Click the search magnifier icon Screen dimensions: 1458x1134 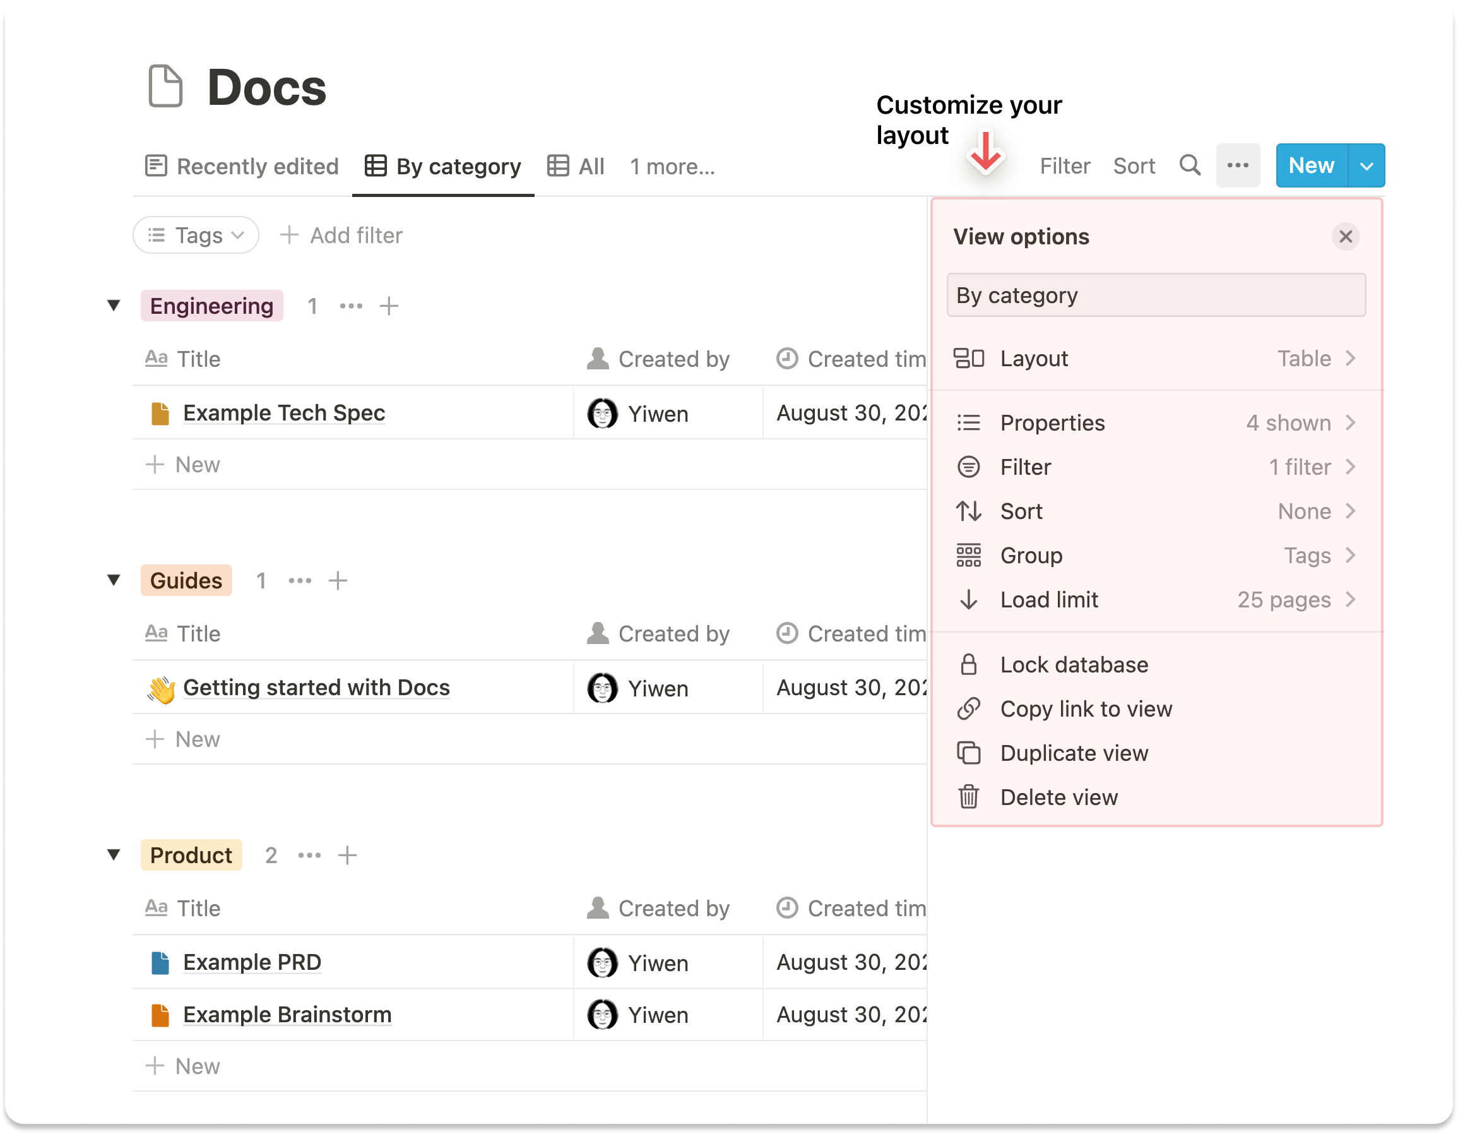point(1189,165)
